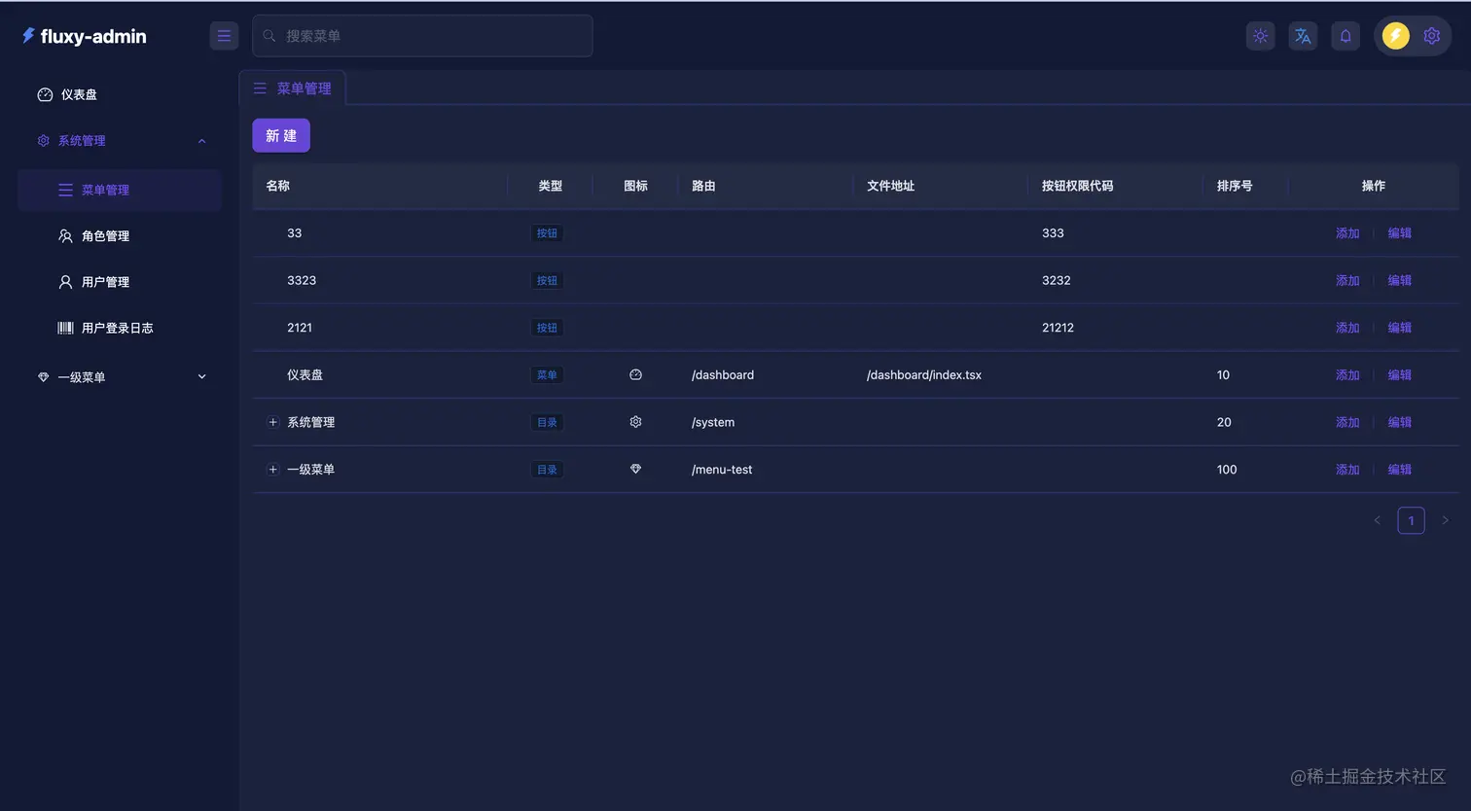This screenshot has height=811, width=1471.
Task: Click the /menu-test route cell
Action: [x=722, y=469]
